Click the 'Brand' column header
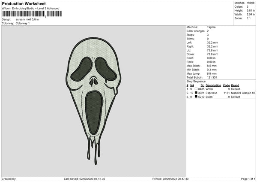The image size is (257, 182). pos(235,85)
